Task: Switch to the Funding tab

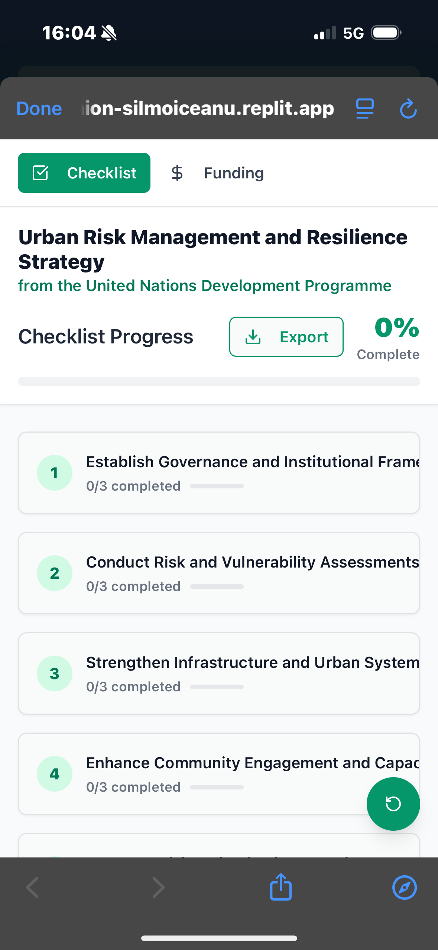Action: pyautogui.click(x=218, y=173)
